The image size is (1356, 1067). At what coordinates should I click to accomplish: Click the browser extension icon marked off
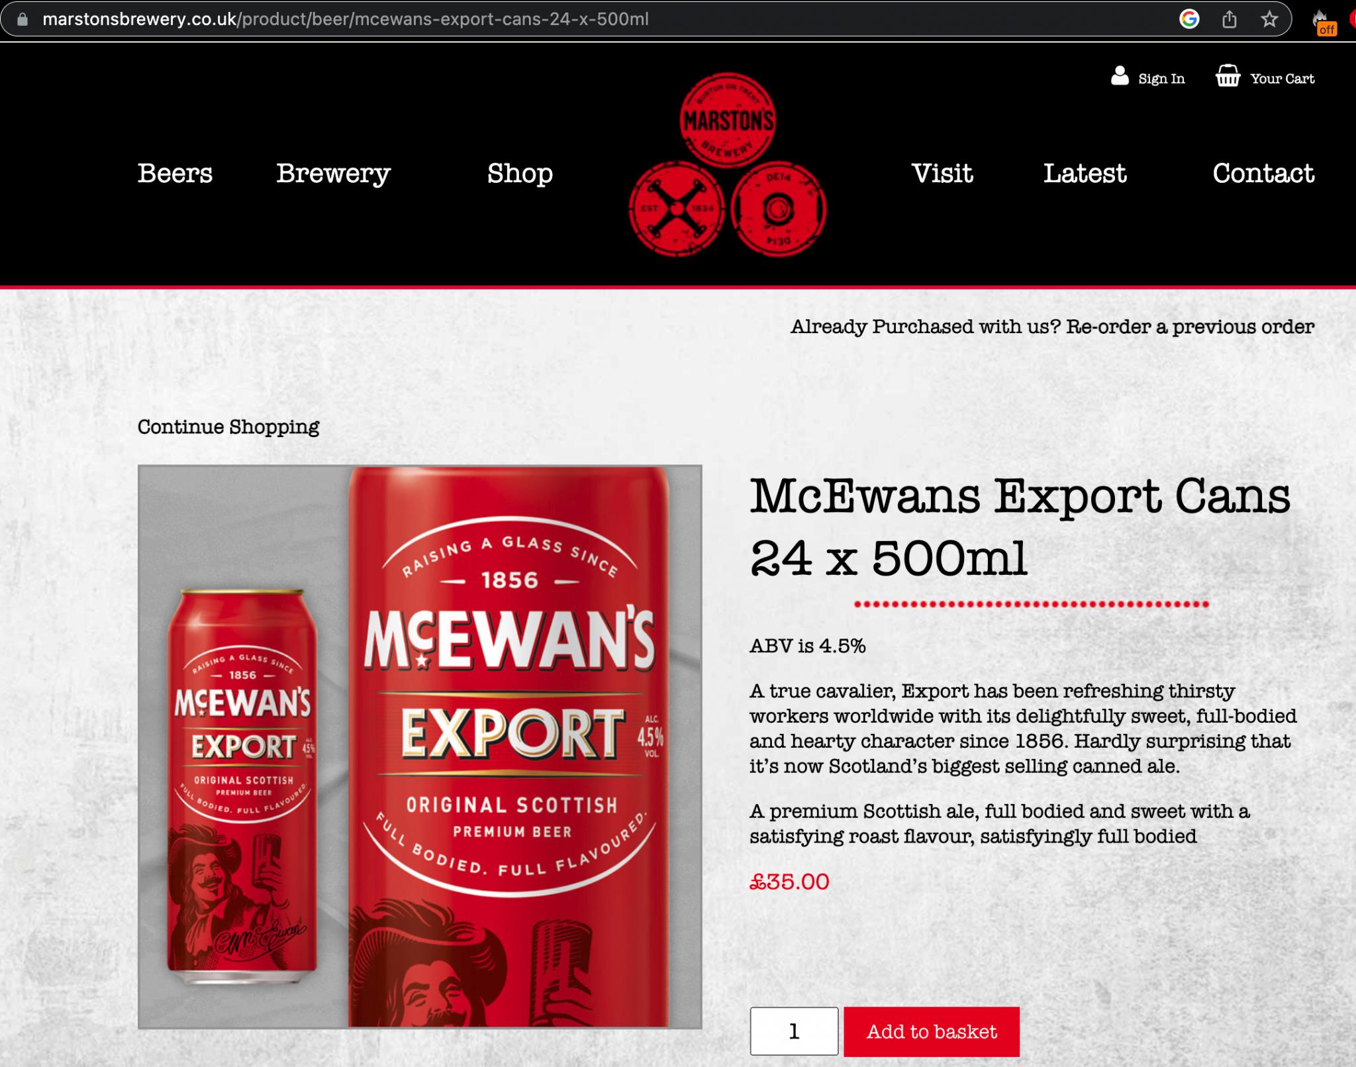point(1324,21)
